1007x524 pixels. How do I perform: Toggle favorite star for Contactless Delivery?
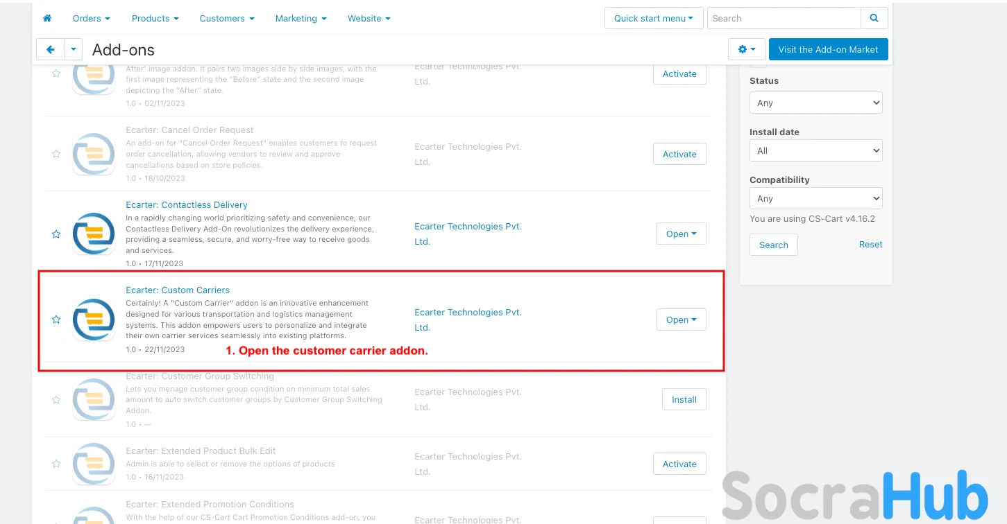(x=56, y=234)
